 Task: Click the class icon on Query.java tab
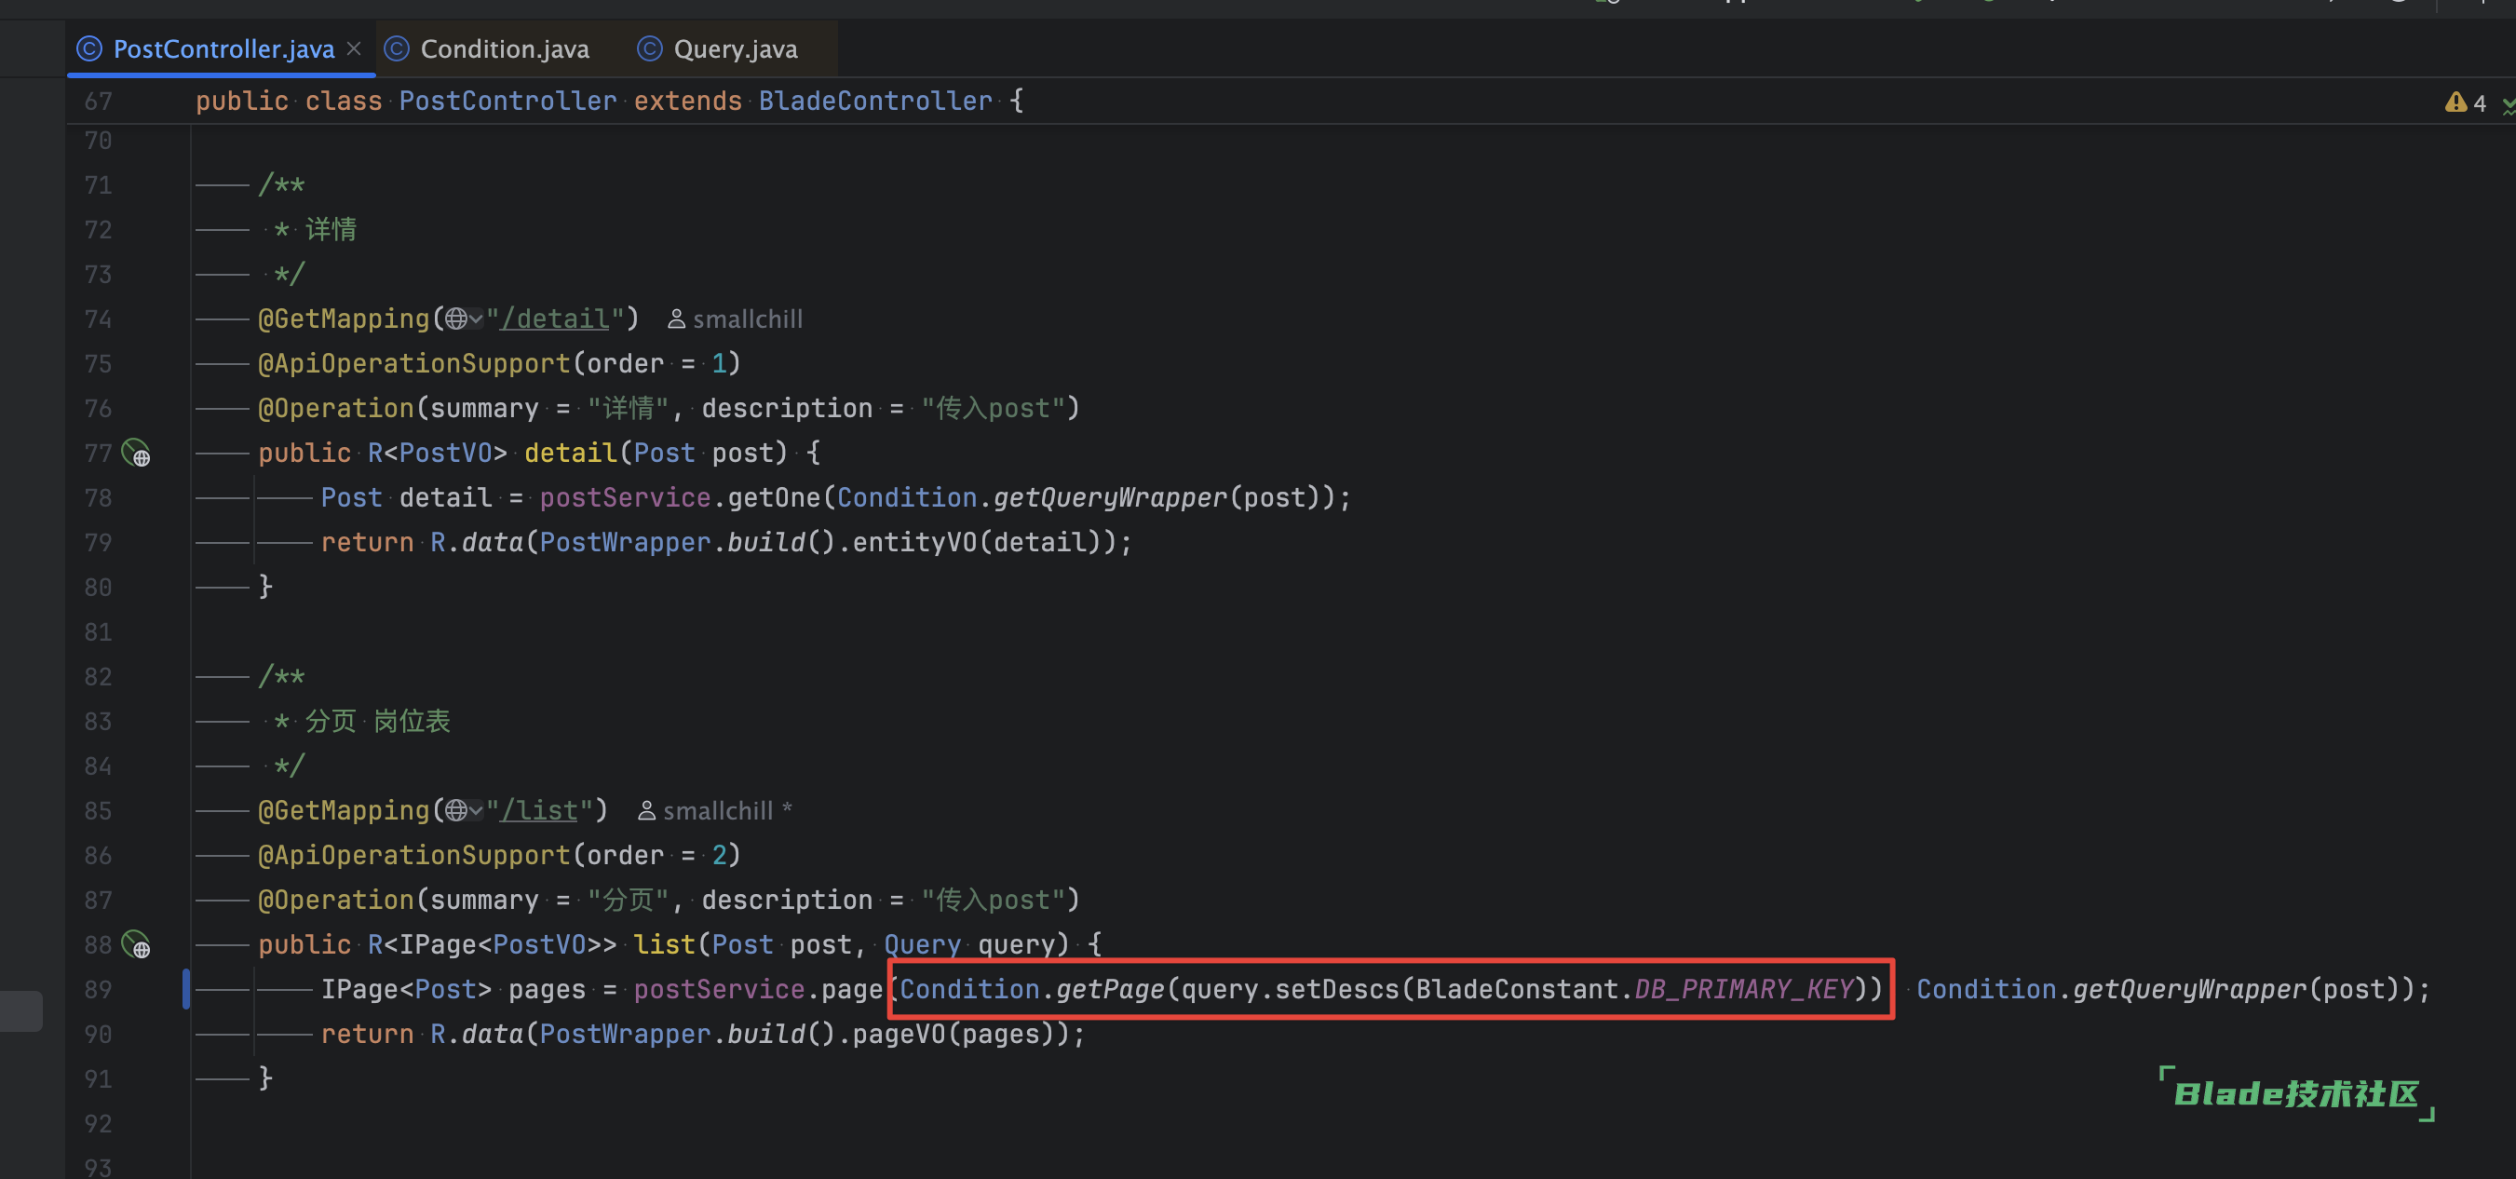pos(650,48)
